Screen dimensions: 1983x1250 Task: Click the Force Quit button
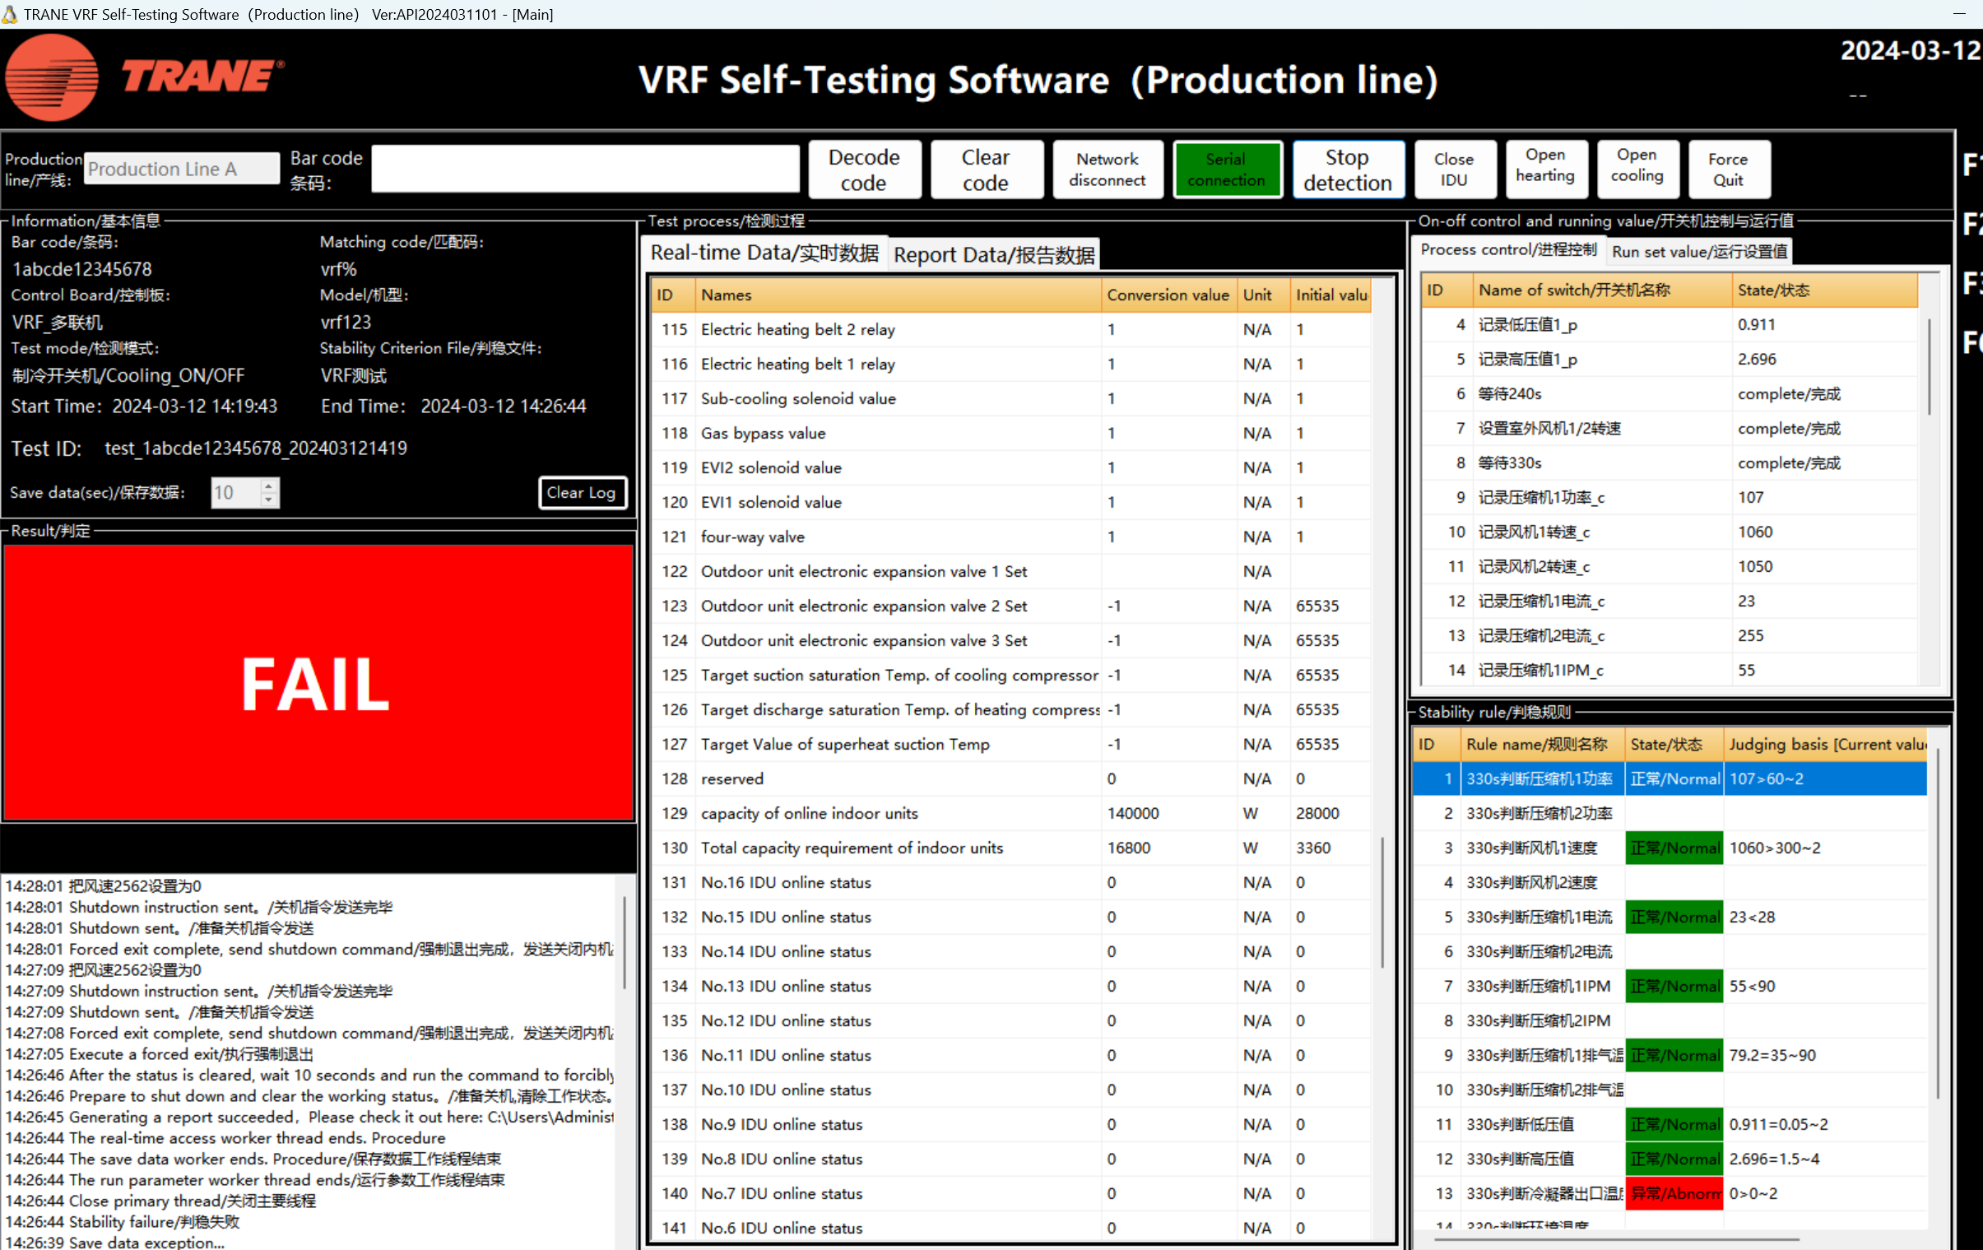[x=1728, y=170]
